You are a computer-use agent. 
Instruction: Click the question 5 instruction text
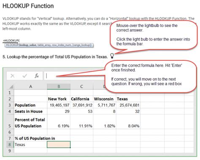tap(55, 57)
